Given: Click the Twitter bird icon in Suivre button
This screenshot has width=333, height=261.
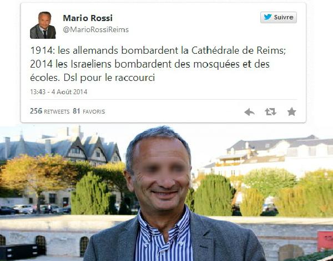Looking at the screenshot, I should [268, 17].
